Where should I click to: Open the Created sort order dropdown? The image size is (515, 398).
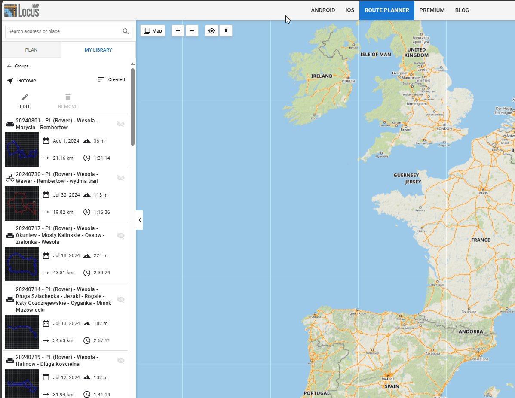tap(111, 79)
